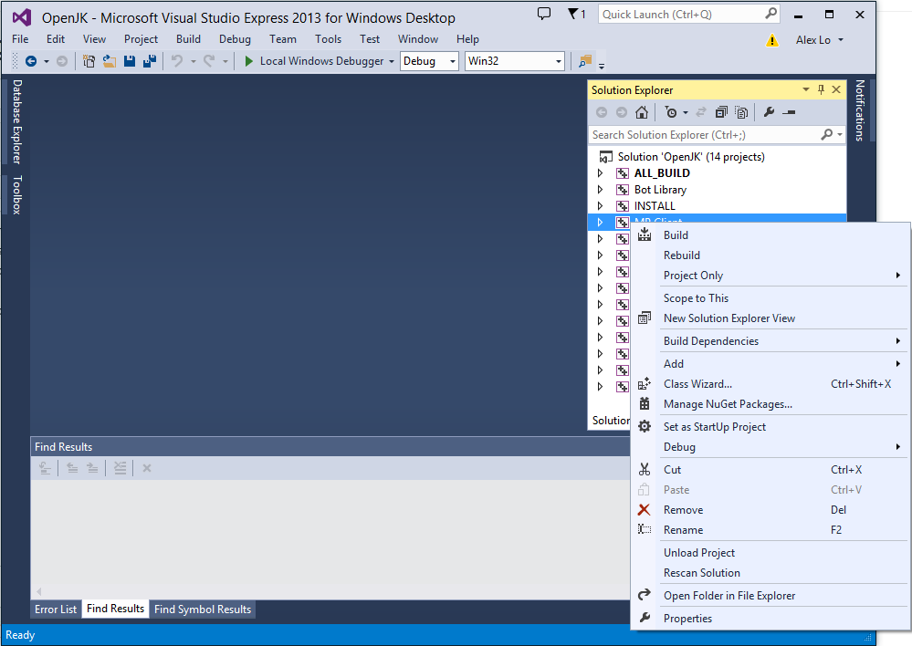Click Collapse All icon in Solution Explorer

721,112
